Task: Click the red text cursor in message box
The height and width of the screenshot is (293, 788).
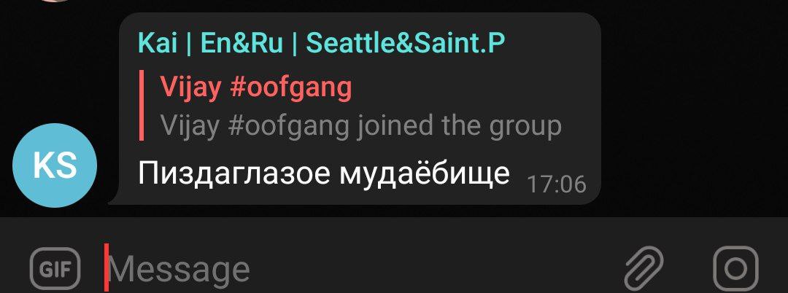Action: pos(107,268)
